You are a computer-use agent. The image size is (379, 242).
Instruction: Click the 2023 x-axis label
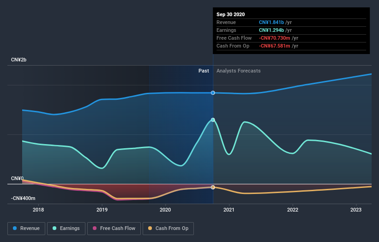(x=356, y=210)
